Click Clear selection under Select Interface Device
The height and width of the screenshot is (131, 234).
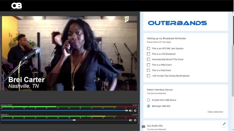[215, 112]
